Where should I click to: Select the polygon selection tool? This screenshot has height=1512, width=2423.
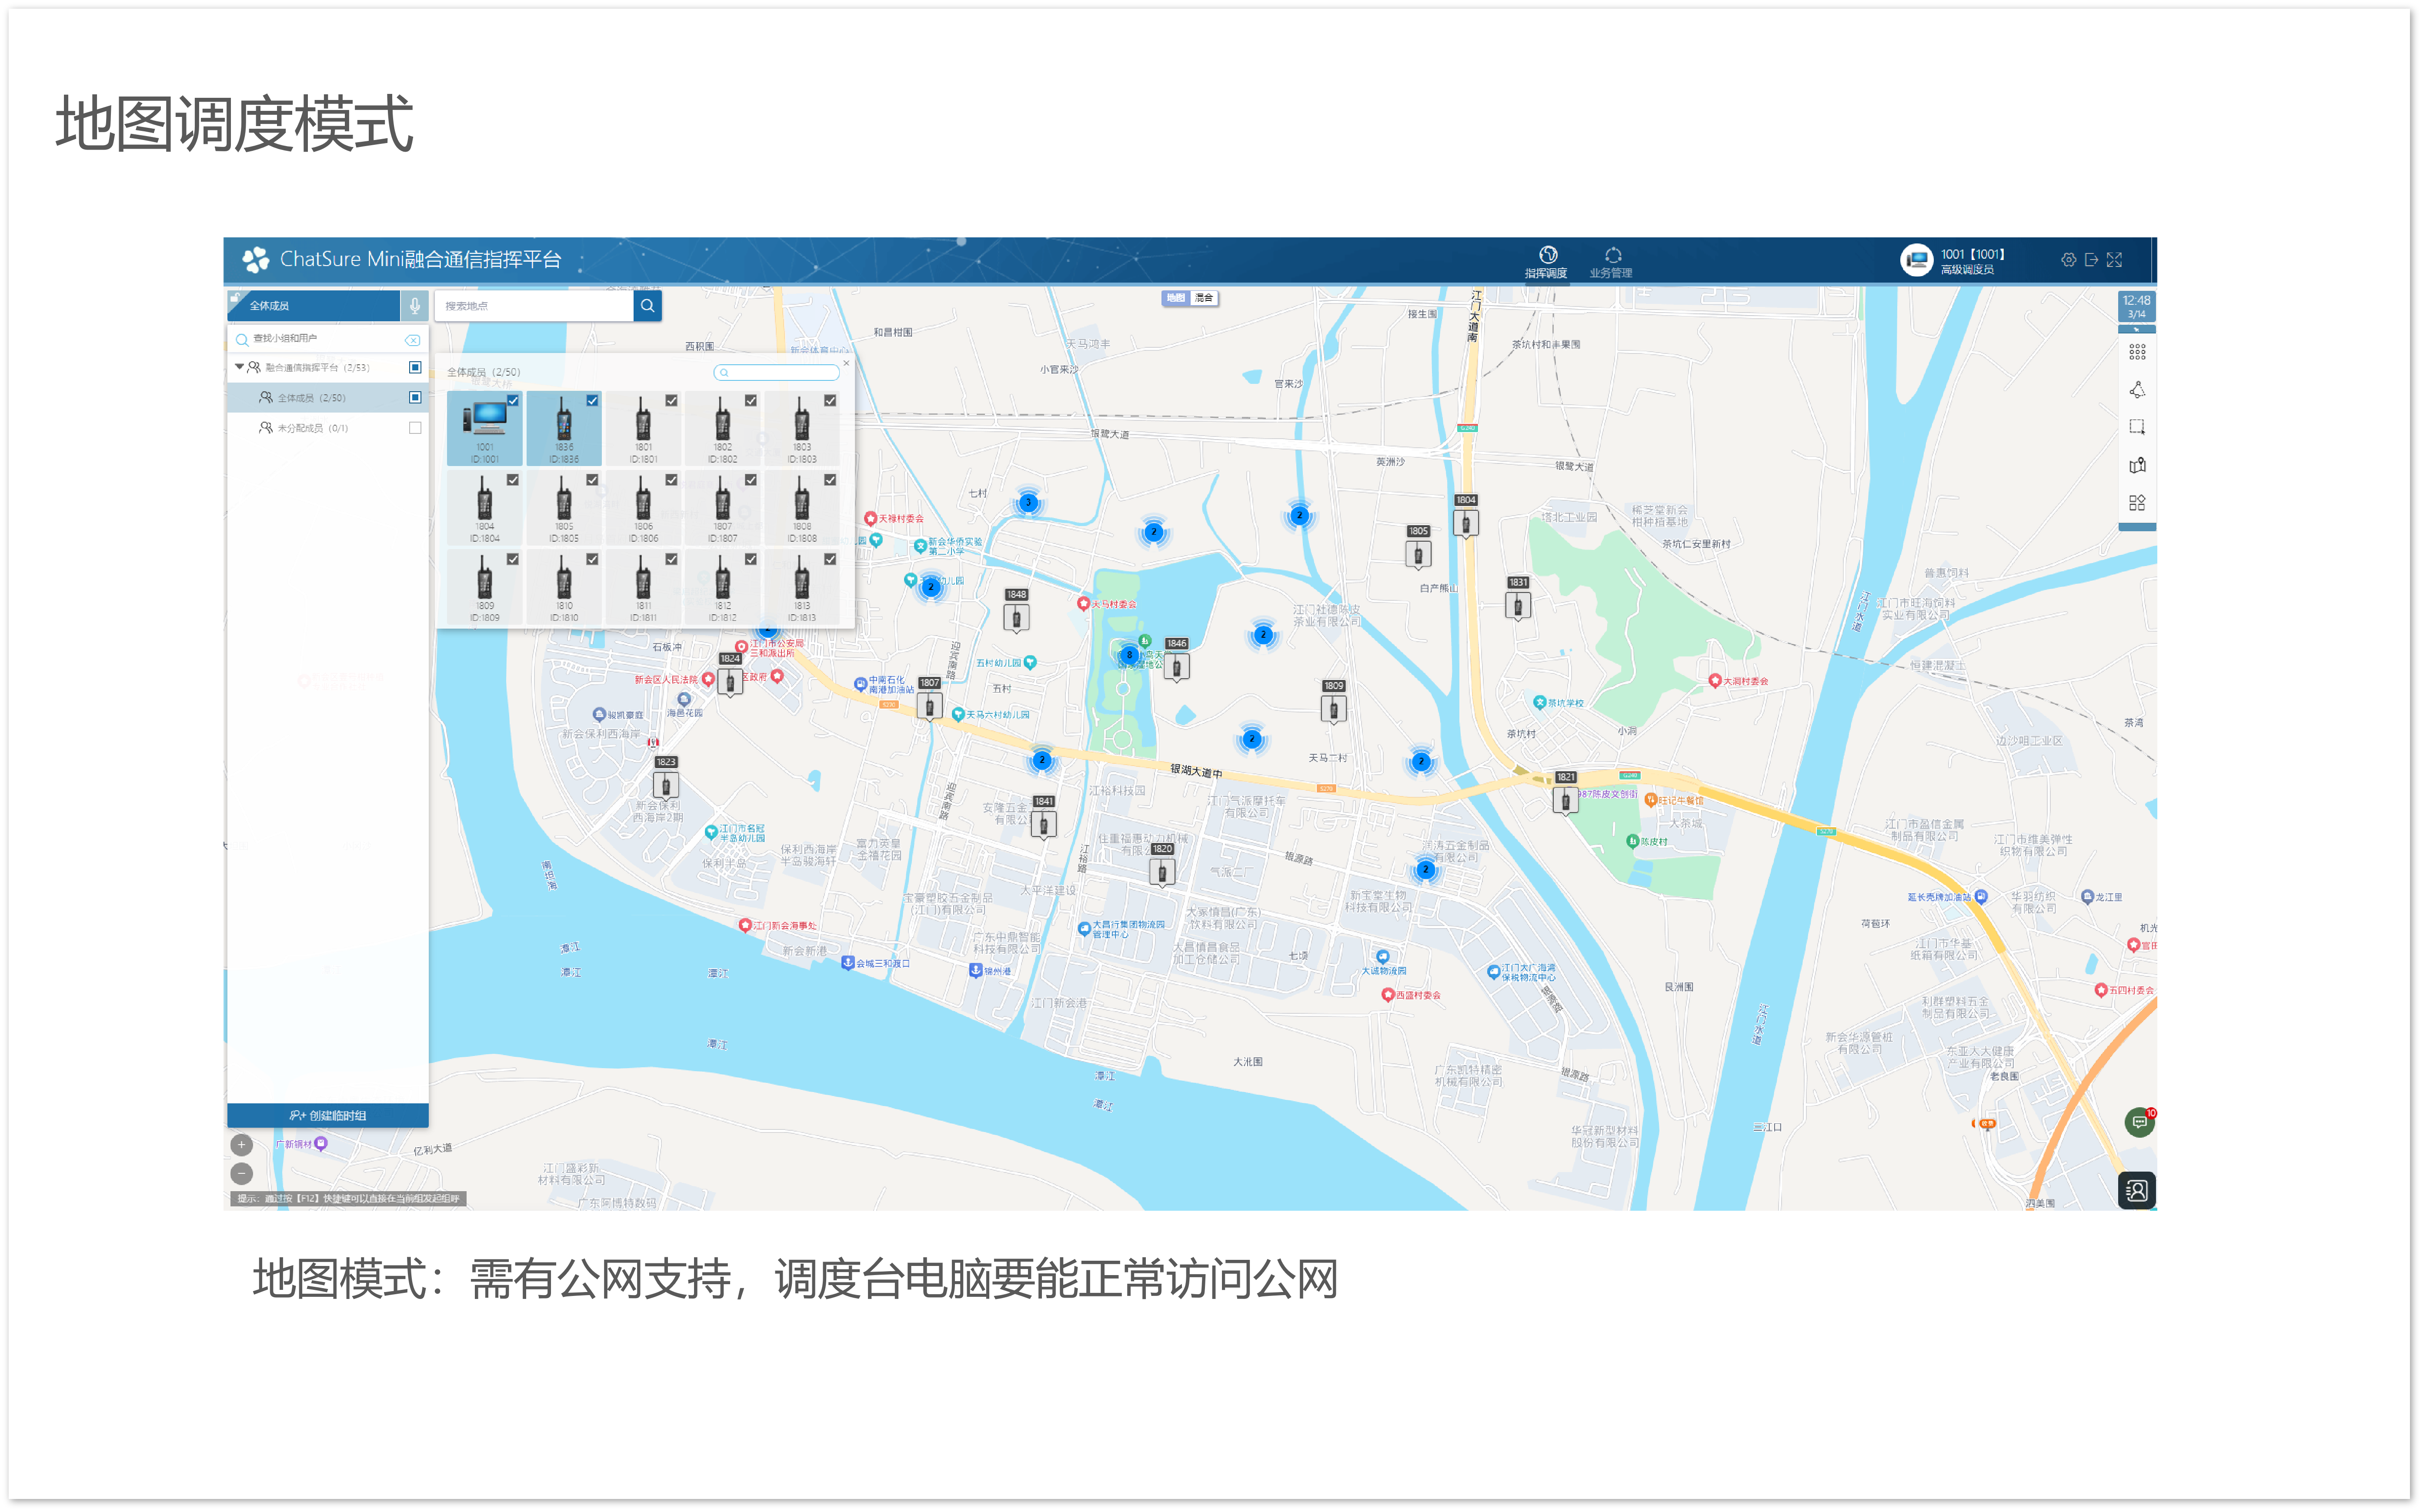[2137, 390]
